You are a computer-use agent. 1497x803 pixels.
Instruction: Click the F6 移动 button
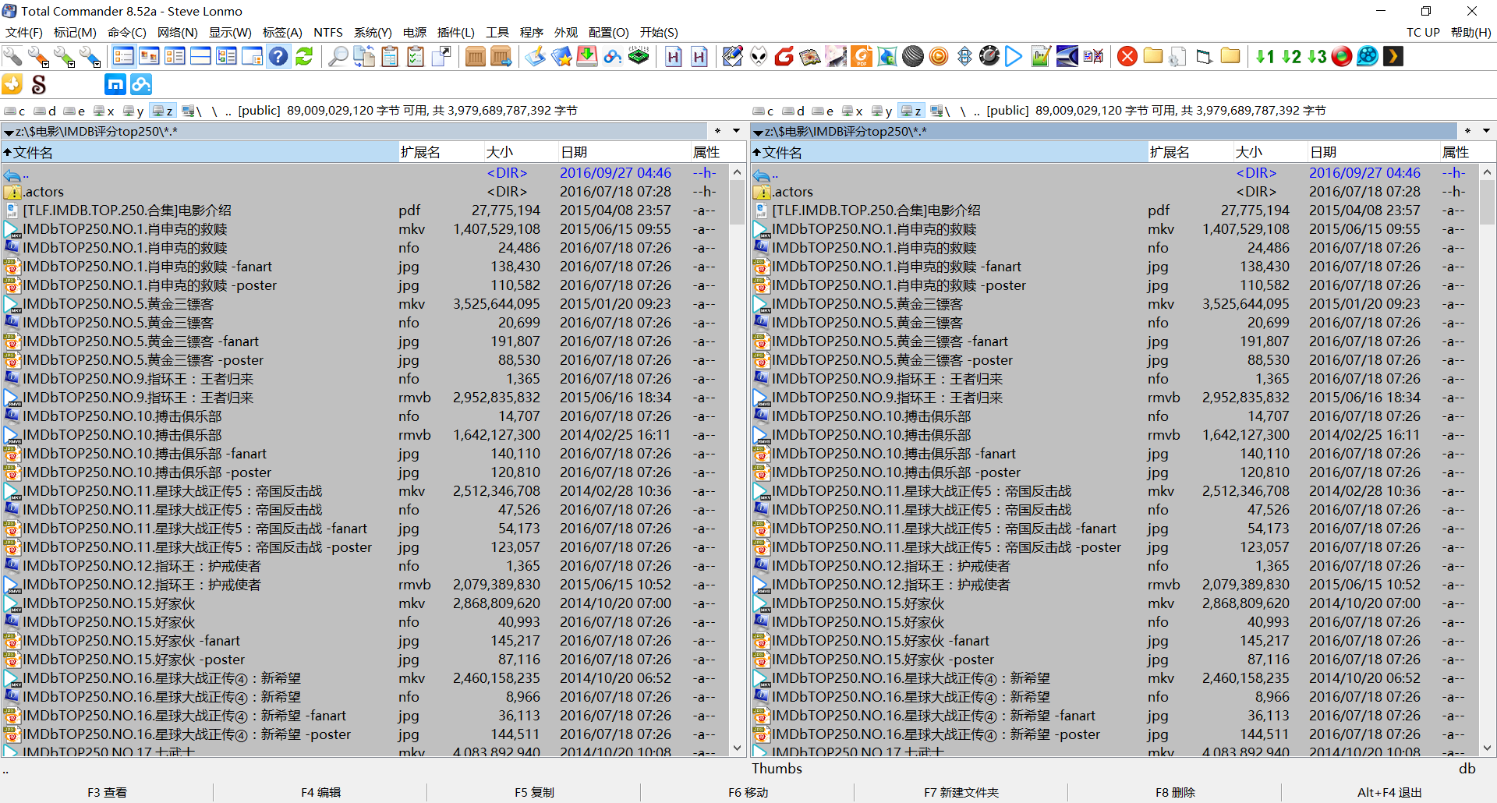click(x=748, y=792)
